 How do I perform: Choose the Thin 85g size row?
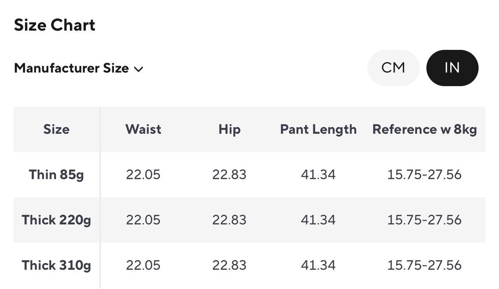click(x=56, y=175)
